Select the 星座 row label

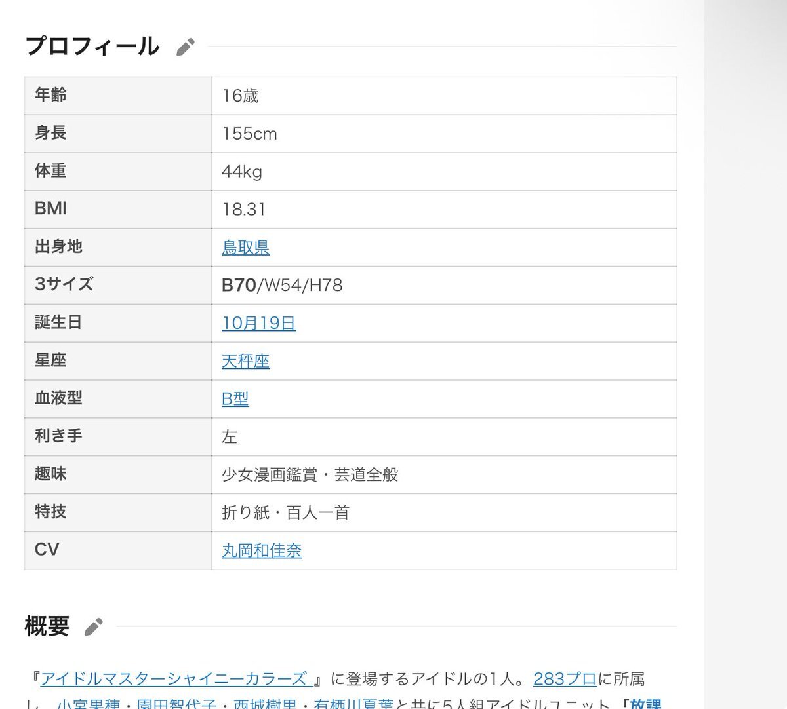pyautogui.click(x=50, y=360)
